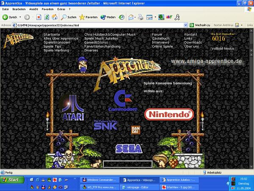Open Chris Hülsbeck&Computer Musik link
The image size is (254, 191).
pos(110,34)
